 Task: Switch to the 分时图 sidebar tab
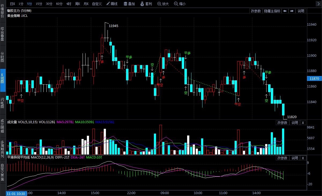tap(2, 57)
